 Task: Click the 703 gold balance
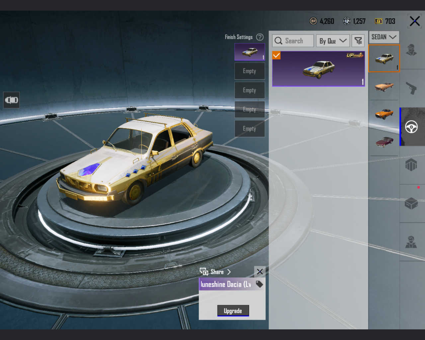click(x=390, y=21)
